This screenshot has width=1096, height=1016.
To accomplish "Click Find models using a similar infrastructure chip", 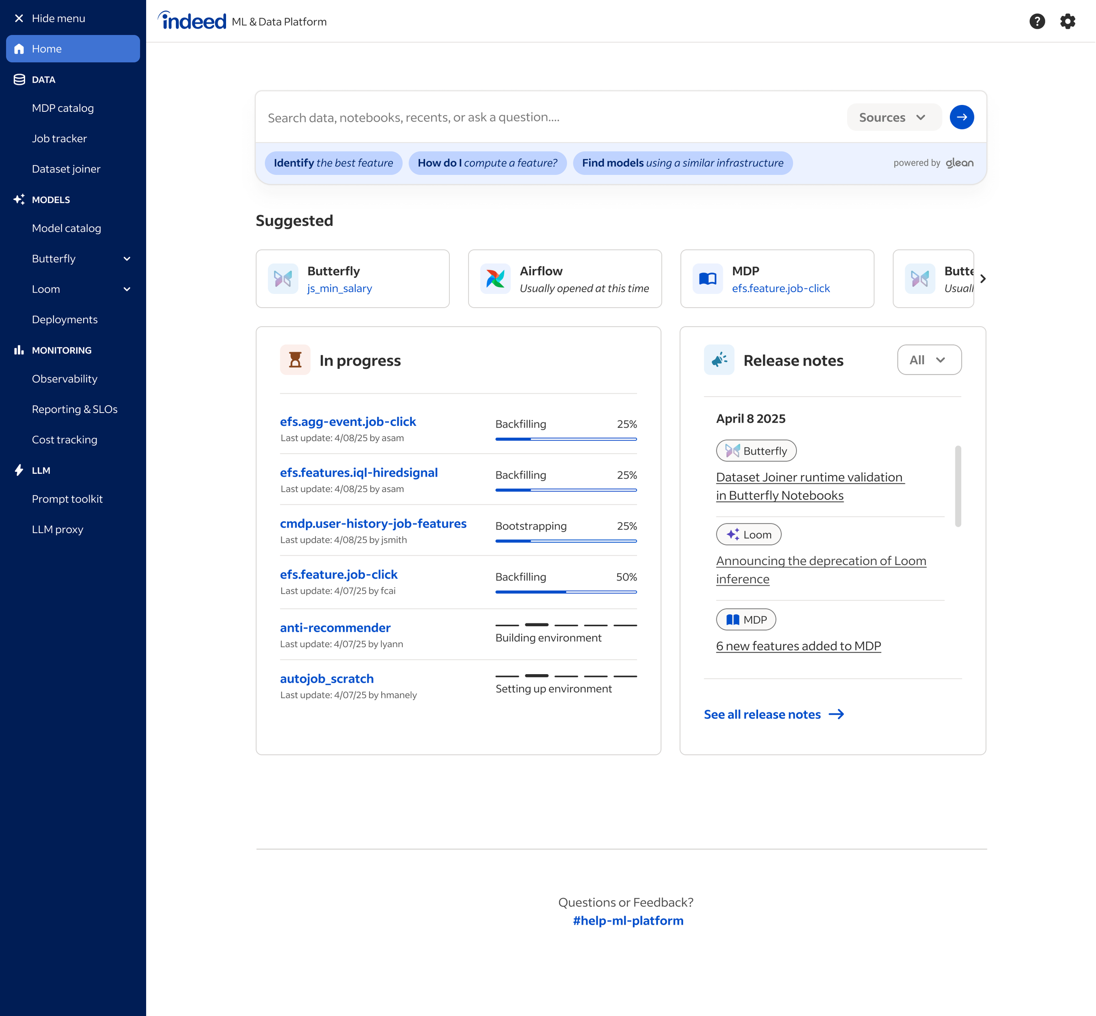I will coord(683,163).
